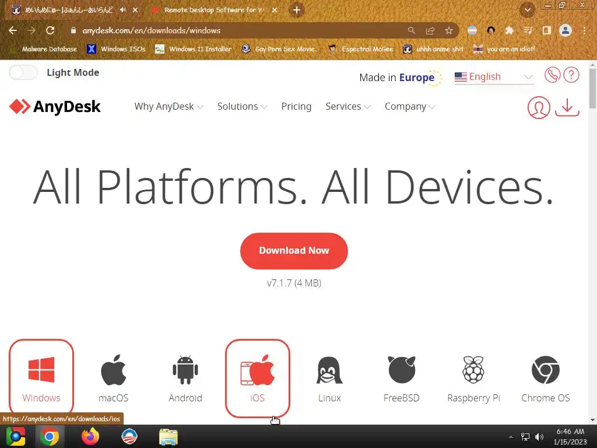Open the Chrome three-dot menu
The width and height of the screenshot is (597, 448).
pos(584,30)
